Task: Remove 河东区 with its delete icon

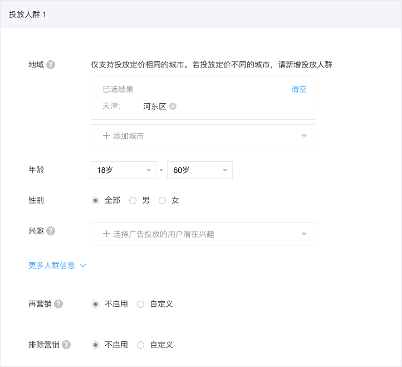Action: pos(173,106)
